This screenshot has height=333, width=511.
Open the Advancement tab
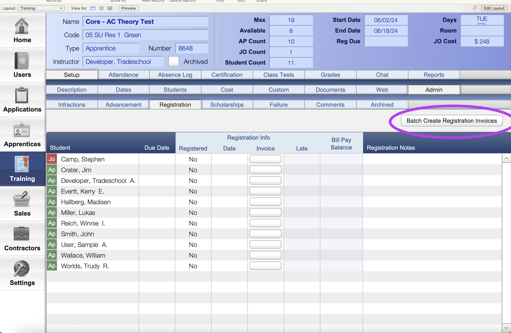(x=123, y=105)
